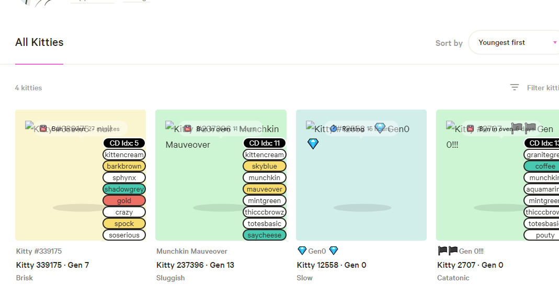
Task: Click the green shadowgrey trait tag
Action: click(124, 189)
